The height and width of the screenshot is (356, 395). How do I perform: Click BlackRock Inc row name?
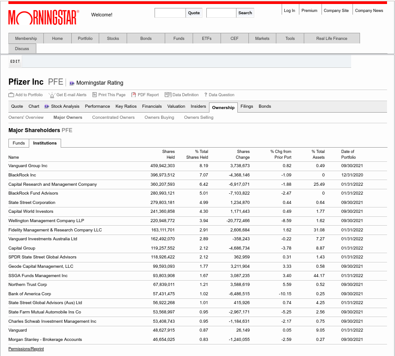(22, 175)
